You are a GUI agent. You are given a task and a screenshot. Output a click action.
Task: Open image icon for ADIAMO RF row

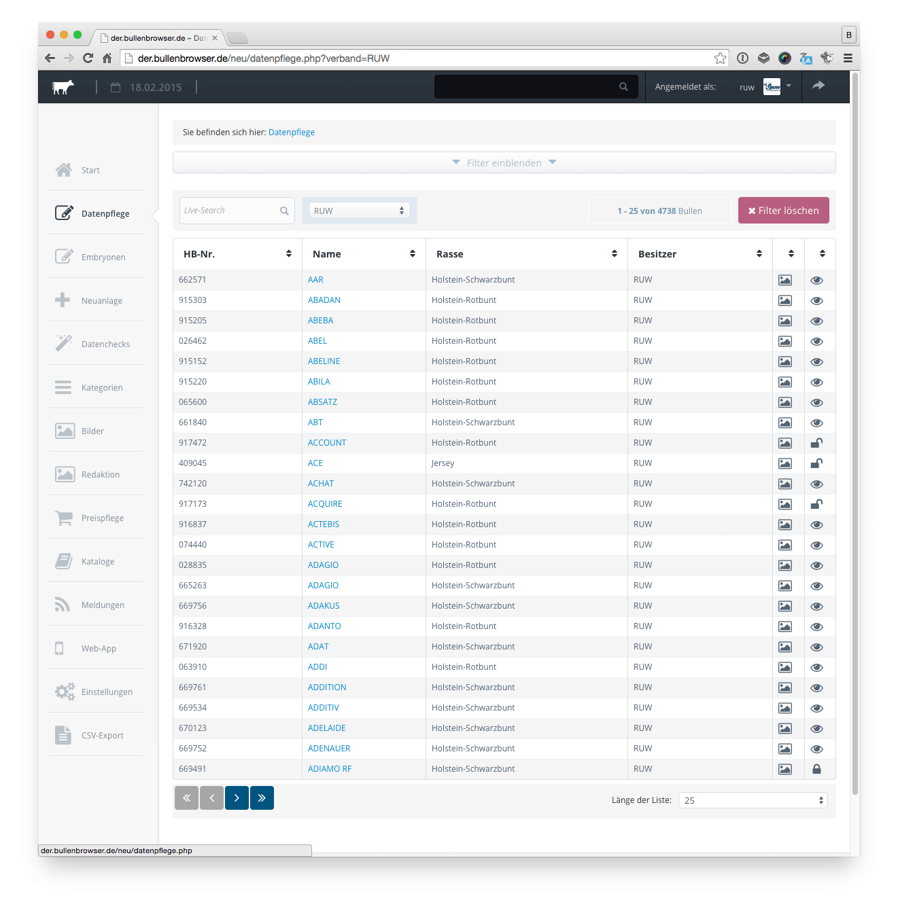[784, 769]
